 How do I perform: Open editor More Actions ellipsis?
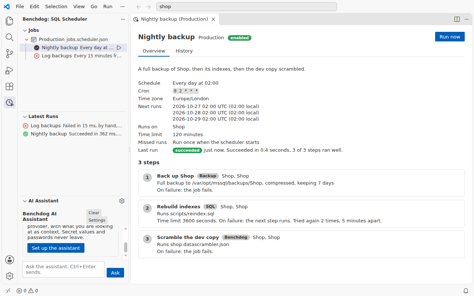tap(466, 19)
